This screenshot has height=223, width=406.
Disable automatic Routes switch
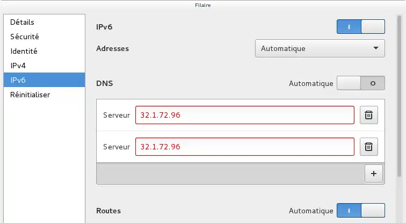coord(361,210)
